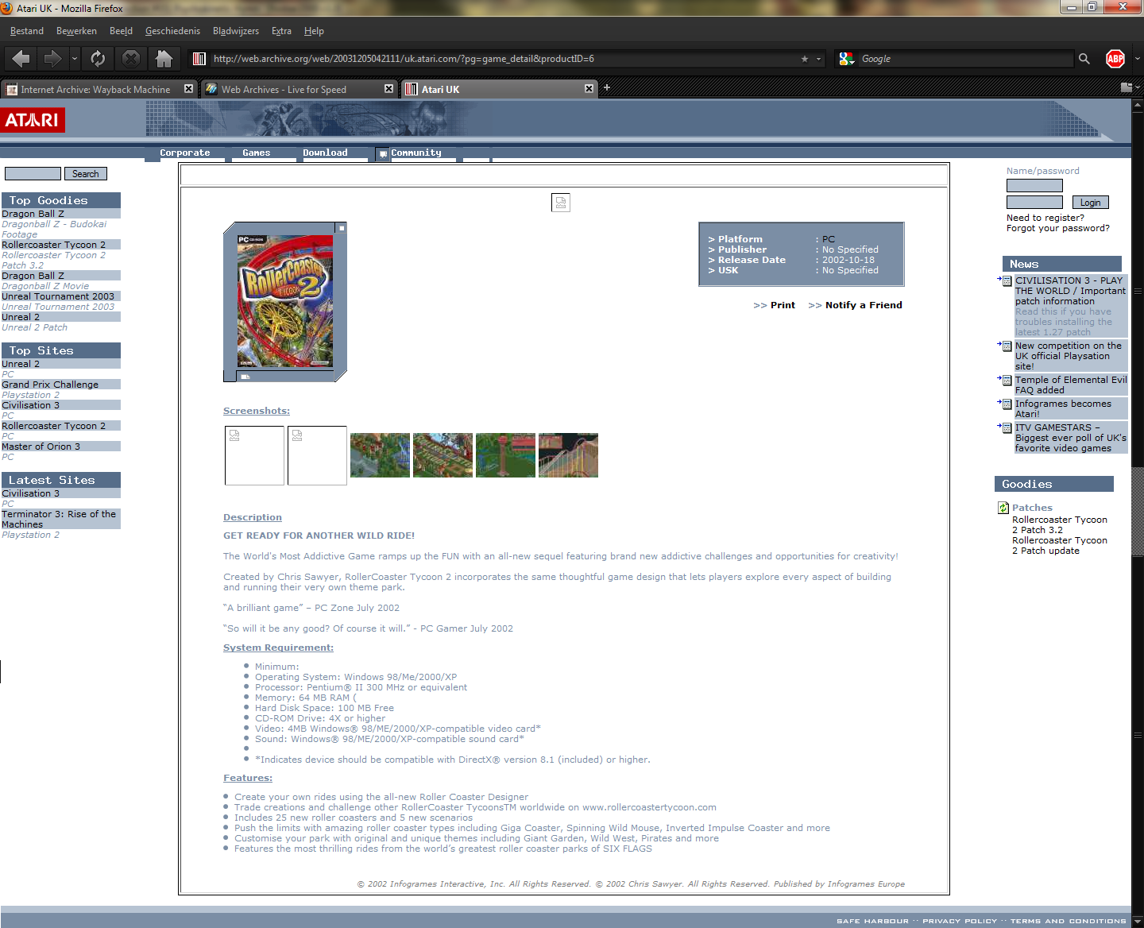Open the Beeld menu
Image resolution: width=1144 pixels, height=928 pixels.
(121, 31)
